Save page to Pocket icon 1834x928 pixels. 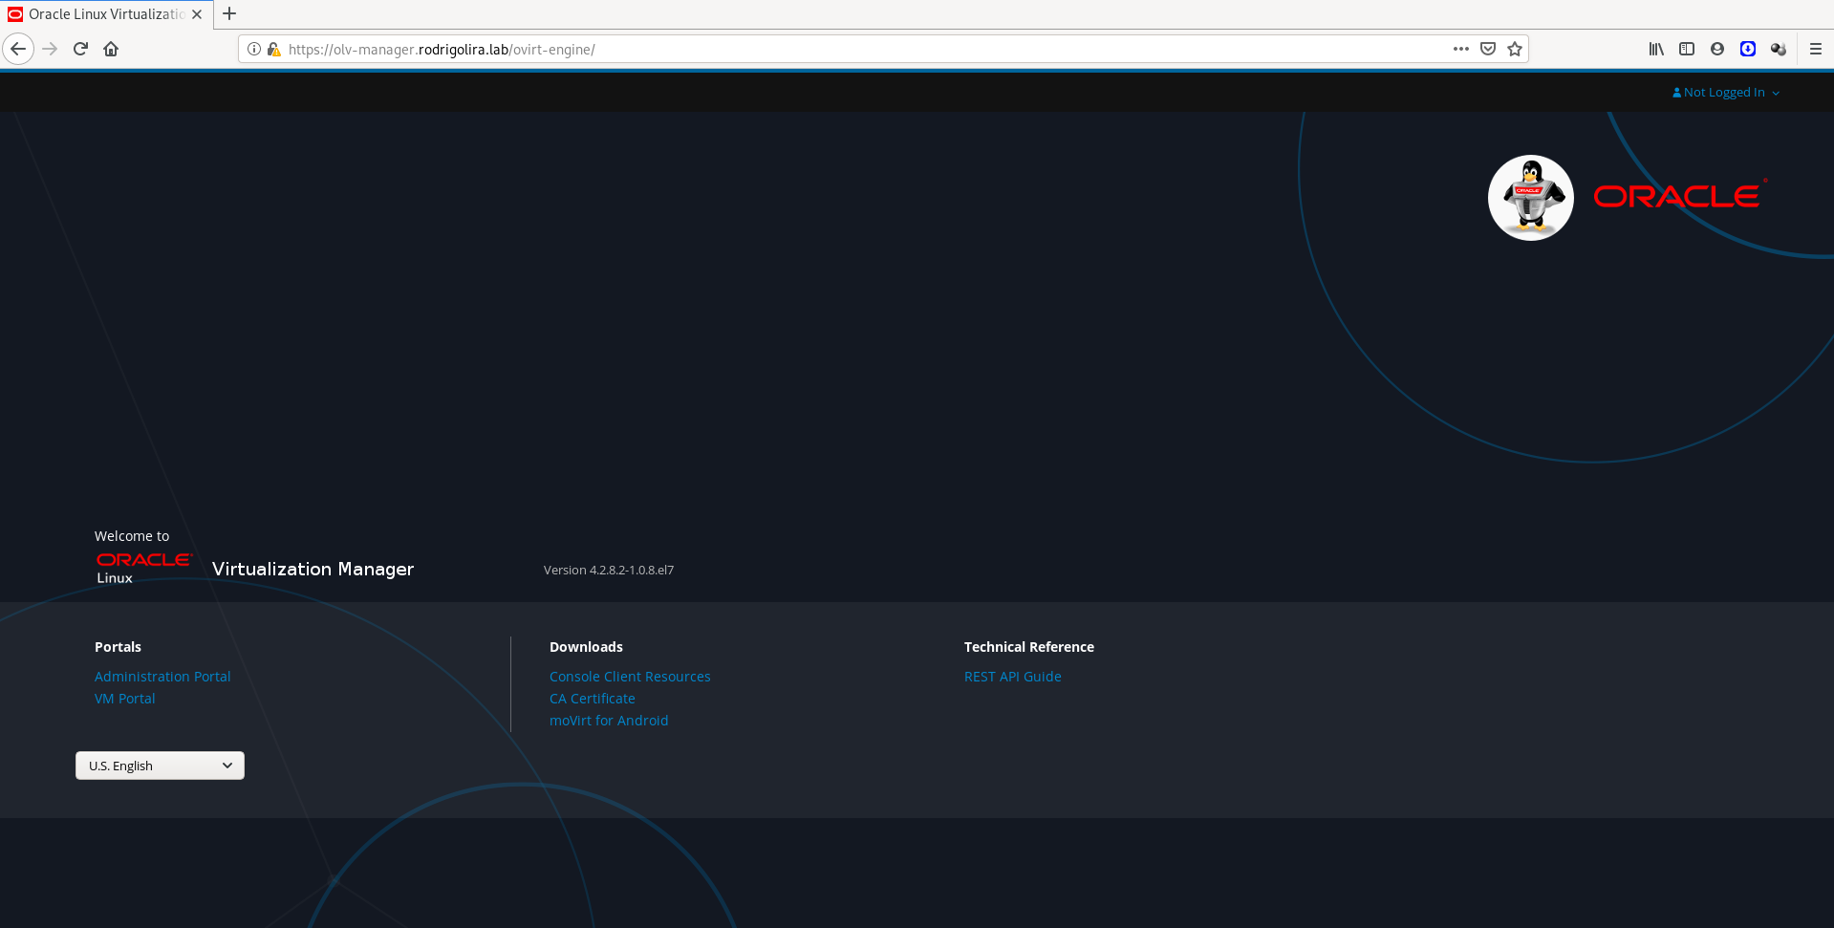click(1488, 49)
